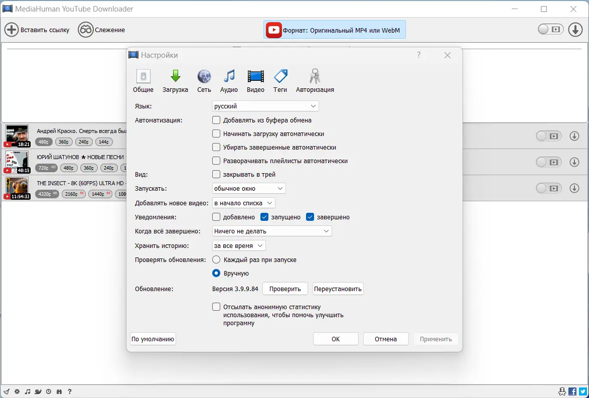Select 2160p 4K quality for THE INSECT

click(x=74, y=194)
